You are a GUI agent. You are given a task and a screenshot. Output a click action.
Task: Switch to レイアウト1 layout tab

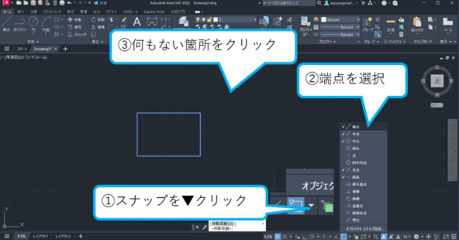tap(40, 236)
